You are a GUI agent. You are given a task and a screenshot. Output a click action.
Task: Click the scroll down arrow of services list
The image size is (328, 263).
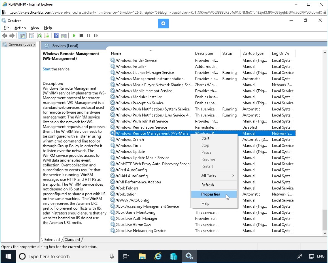325,233
